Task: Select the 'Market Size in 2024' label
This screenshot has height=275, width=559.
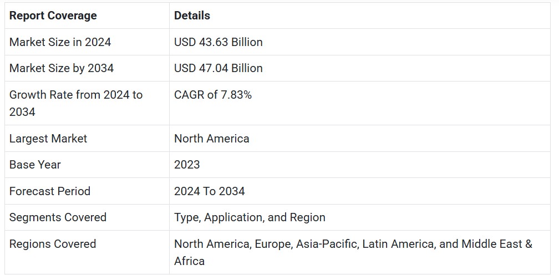Action: (x=60, y=42)
